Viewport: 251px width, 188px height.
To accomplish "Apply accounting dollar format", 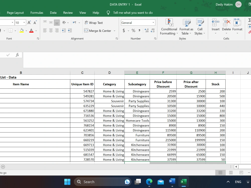I will (124, 30).
